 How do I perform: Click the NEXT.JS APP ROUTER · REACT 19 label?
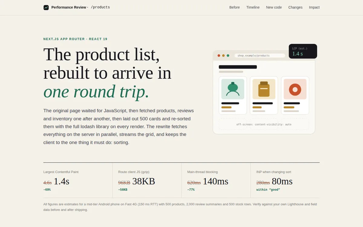click(75, 39)
